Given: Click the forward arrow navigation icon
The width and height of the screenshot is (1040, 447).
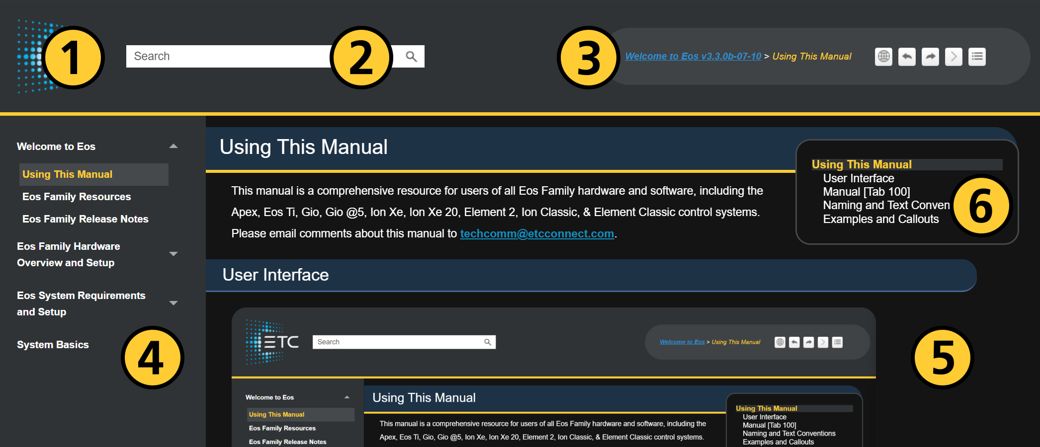Looking at the screenshot, I should point(930,57).
